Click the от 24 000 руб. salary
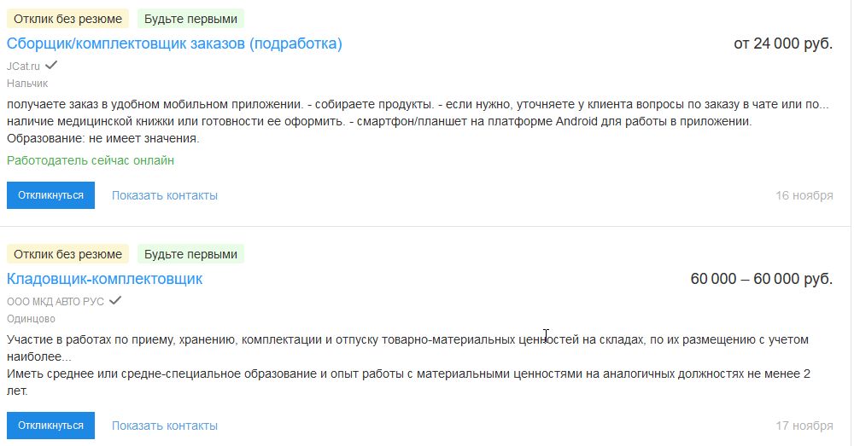The width and height of the screenshot is (860, 446). point(783,44)
